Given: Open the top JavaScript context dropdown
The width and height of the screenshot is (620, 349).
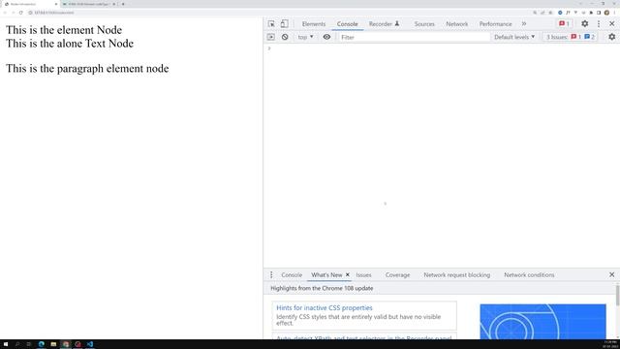Looking at the screenshot, I should (306, 37).
